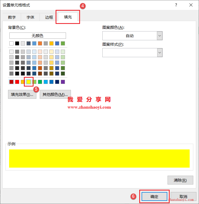Select mid-tone gold tint in gold column
199x204 pixels.
point(51,63)
